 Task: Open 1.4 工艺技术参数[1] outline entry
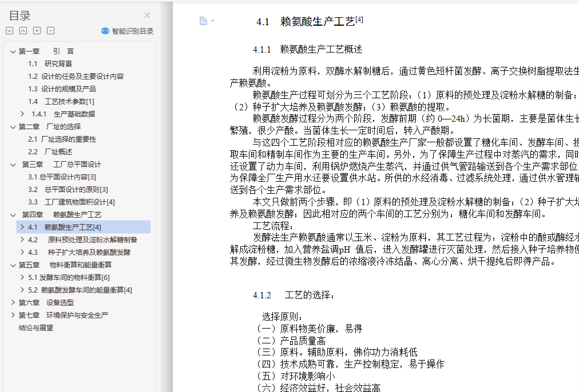[61, 101]
